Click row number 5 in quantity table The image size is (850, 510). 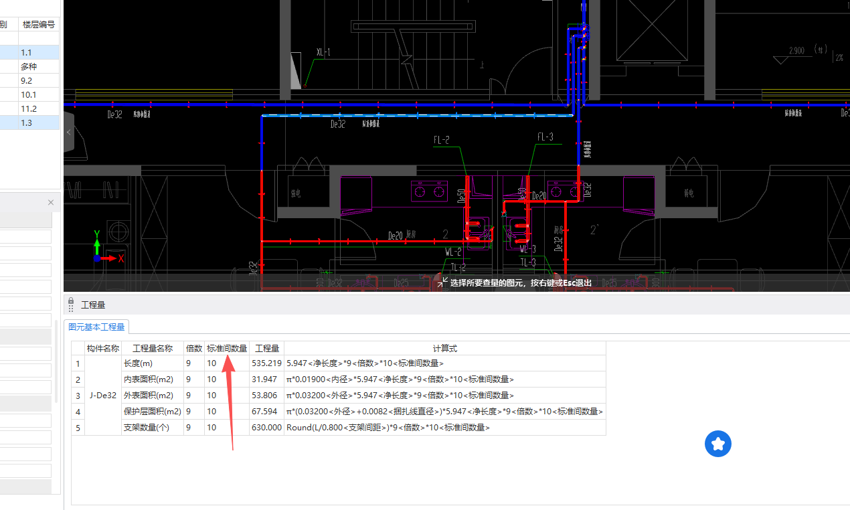point(78,427)
